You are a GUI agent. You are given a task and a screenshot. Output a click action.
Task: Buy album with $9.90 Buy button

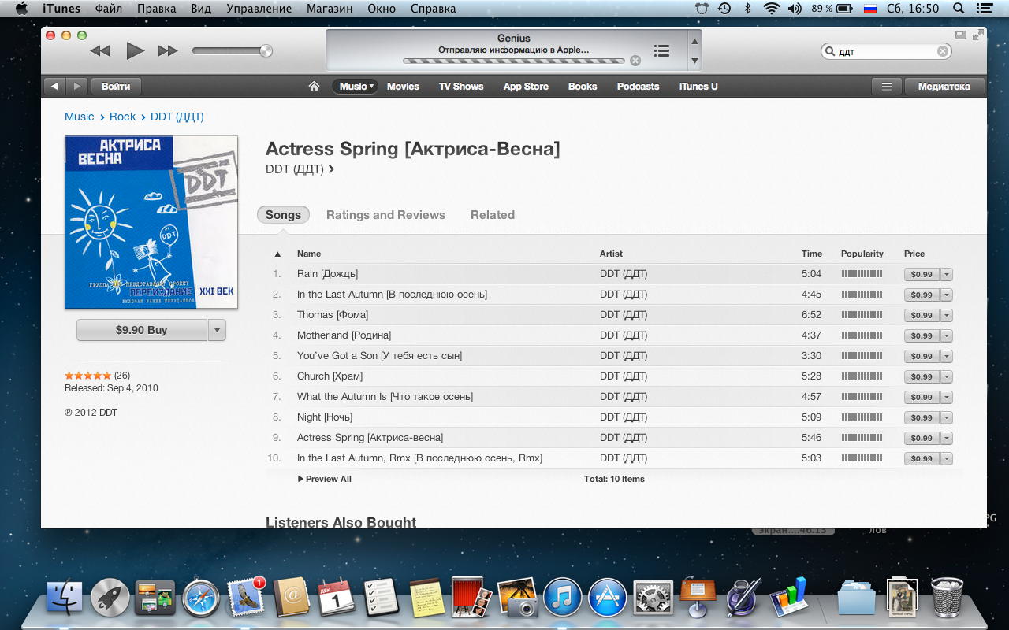coord(141,330)
